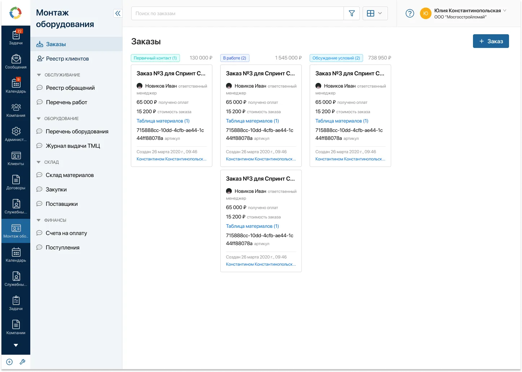Go to Счета на оплату
Image resolution: width=522 pixels, height=372 pixels.
66,233
